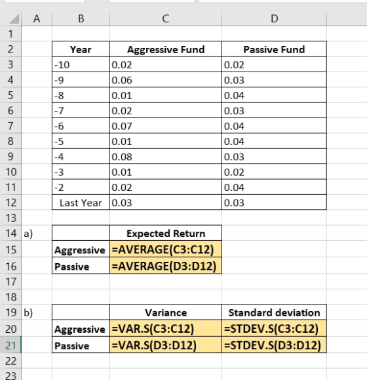Select the cell containing -4

81,156
